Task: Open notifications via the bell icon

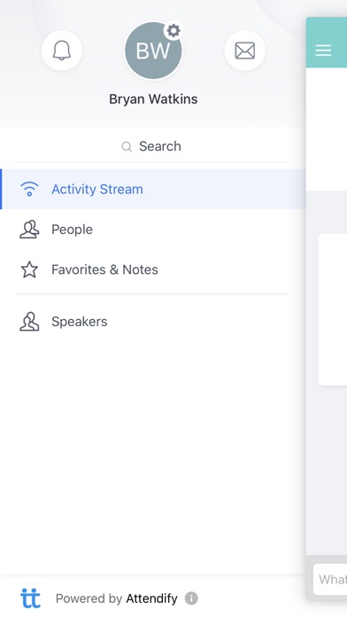Action: pos(62,51)
